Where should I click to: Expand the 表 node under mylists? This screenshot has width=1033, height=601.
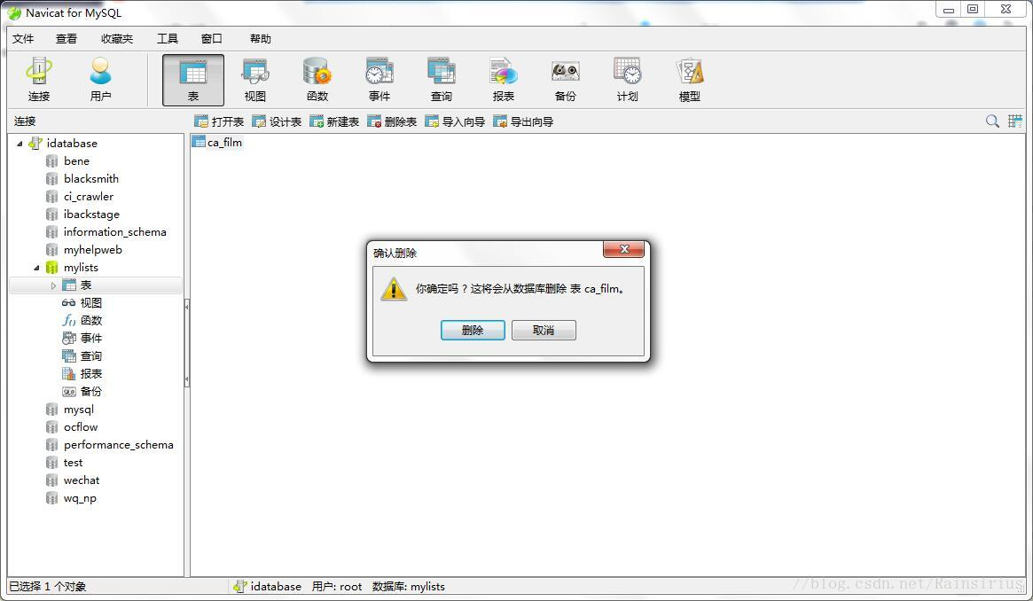point(53,285)
